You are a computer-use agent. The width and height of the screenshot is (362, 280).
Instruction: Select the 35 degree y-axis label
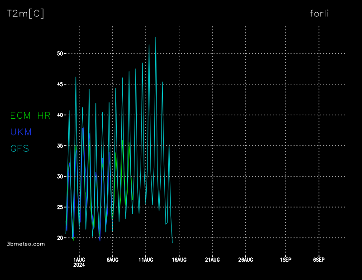60,145
